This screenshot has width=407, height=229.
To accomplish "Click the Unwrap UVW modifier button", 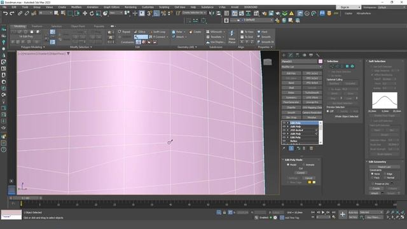I will (x=312, y=102).
